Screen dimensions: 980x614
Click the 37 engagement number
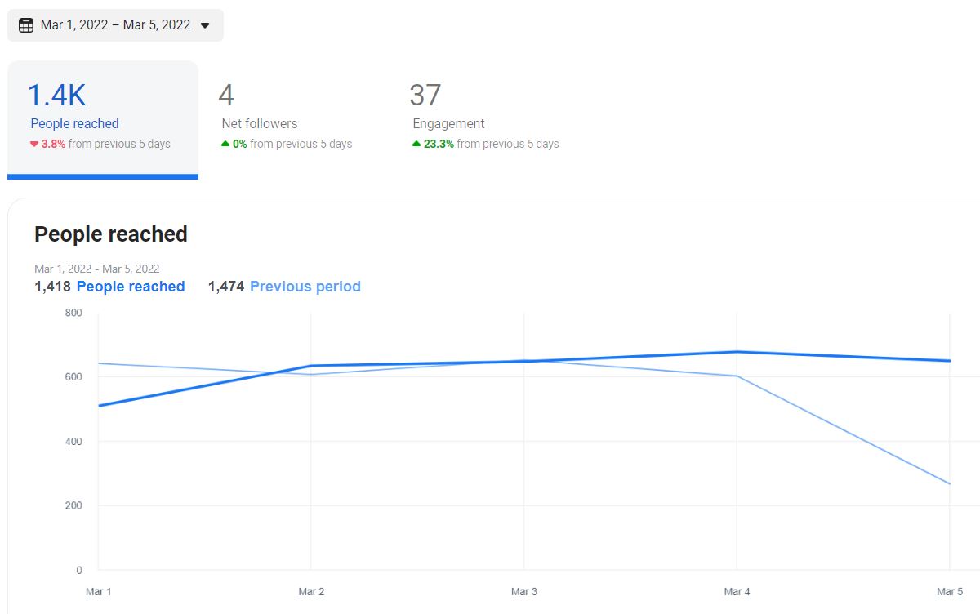[425, 96]
